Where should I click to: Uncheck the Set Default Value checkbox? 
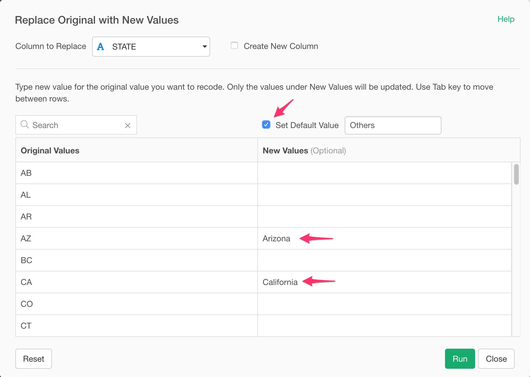click(266, 125)
